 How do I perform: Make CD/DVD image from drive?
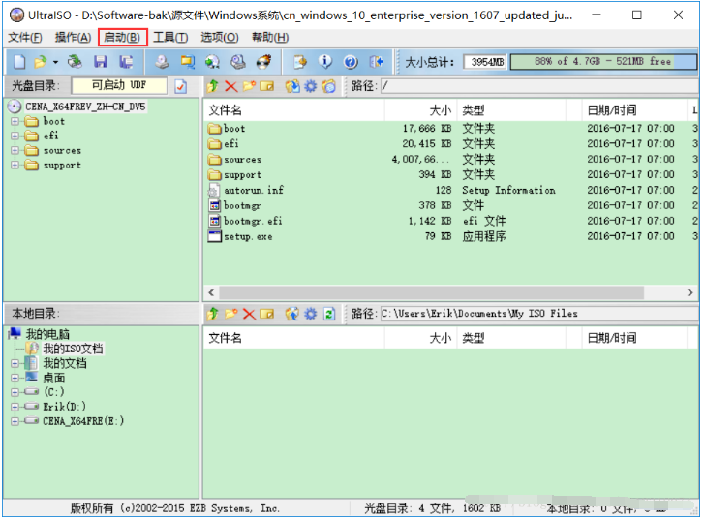162,62
